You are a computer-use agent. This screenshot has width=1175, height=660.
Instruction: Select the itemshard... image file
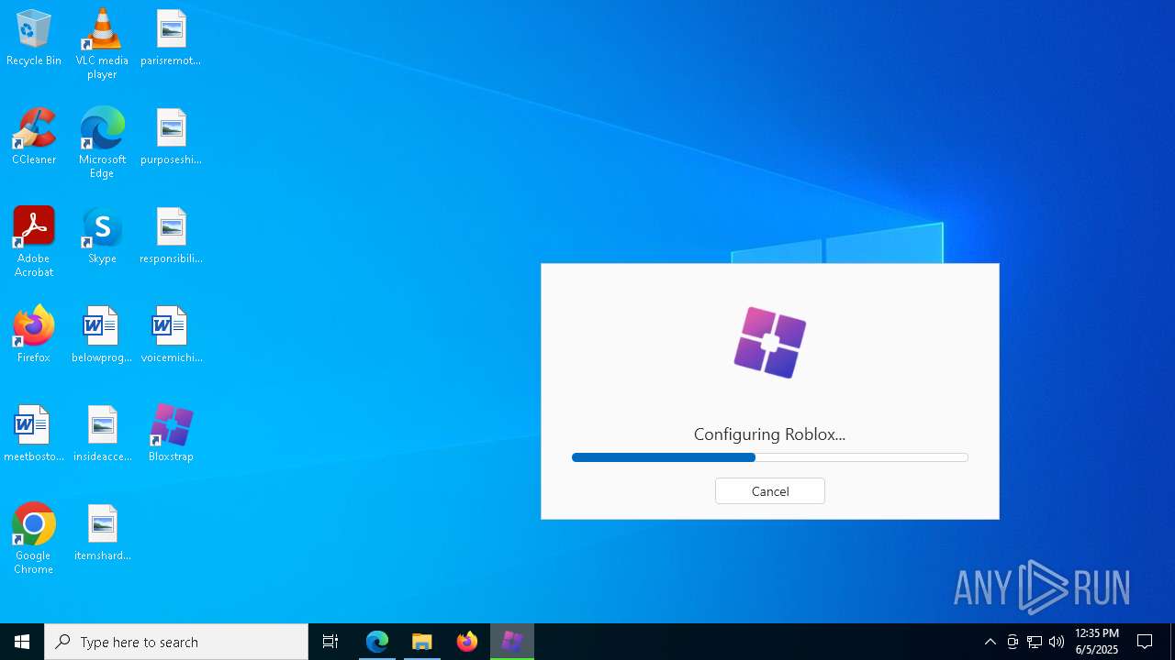pyautogui.click(x=102, y=533)
